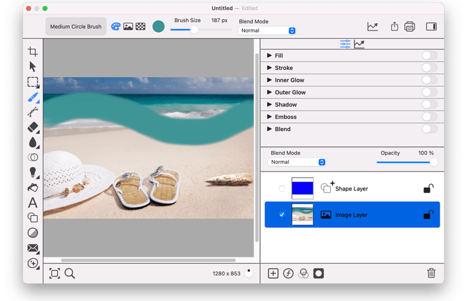467x301 pixels.
Task: Select the Shape tool
Action: (x=33, y=218)
